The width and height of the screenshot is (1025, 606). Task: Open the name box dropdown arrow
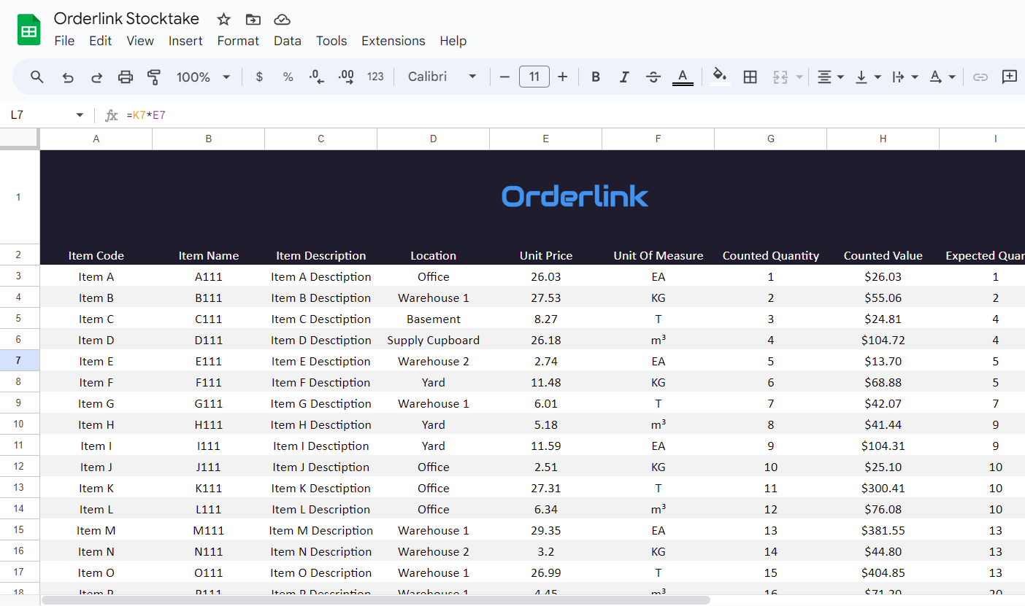coord(80,115)
